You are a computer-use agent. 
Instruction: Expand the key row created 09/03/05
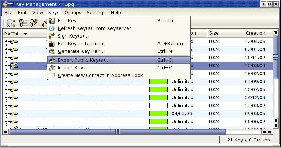(x=6, y=114)
